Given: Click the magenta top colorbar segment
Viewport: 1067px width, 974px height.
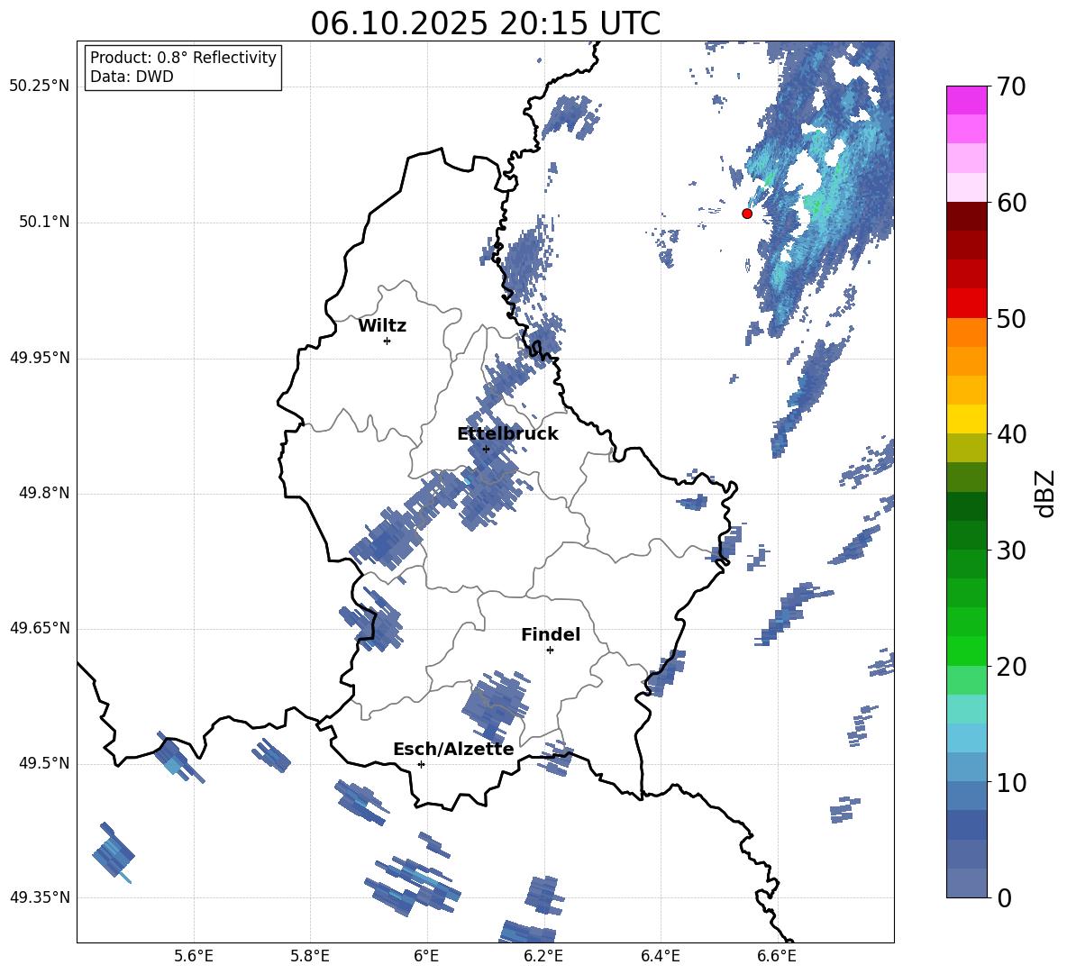Looking at the screenshot, I should (x=967, y=100).
